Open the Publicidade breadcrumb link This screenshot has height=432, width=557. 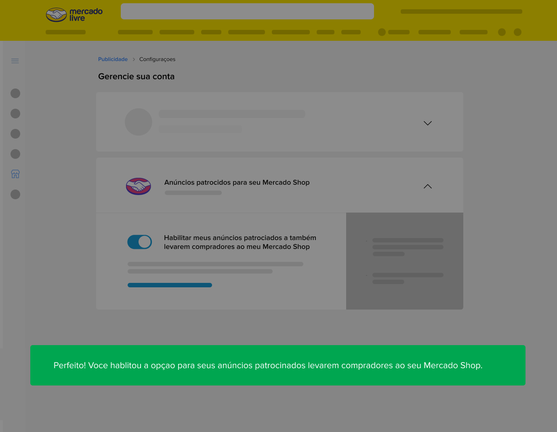tap(113, 59)
